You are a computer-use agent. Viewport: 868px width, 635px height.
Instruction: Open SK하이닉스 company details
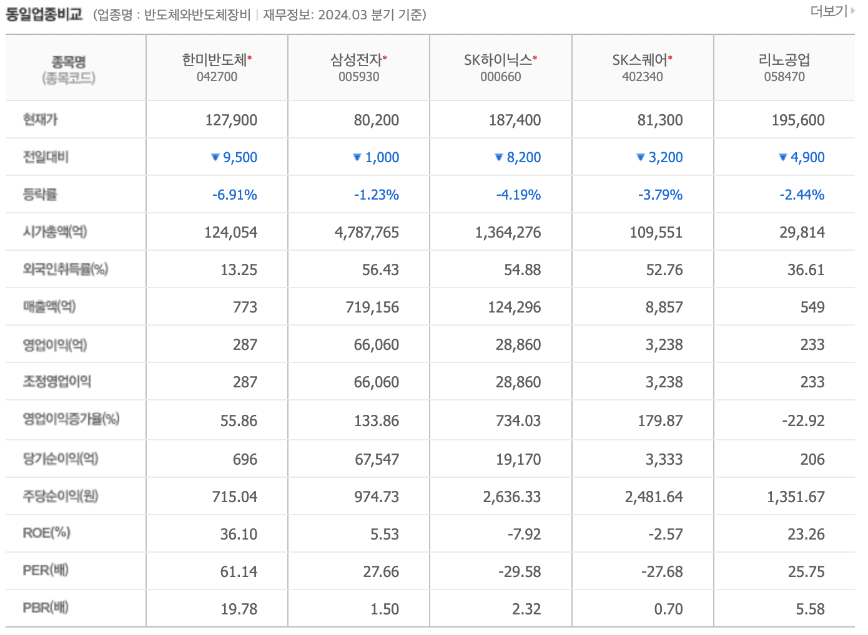[x=500, y=59]
